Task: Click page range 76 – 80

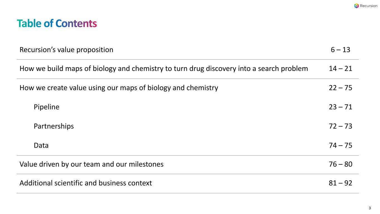Action: 340,164
